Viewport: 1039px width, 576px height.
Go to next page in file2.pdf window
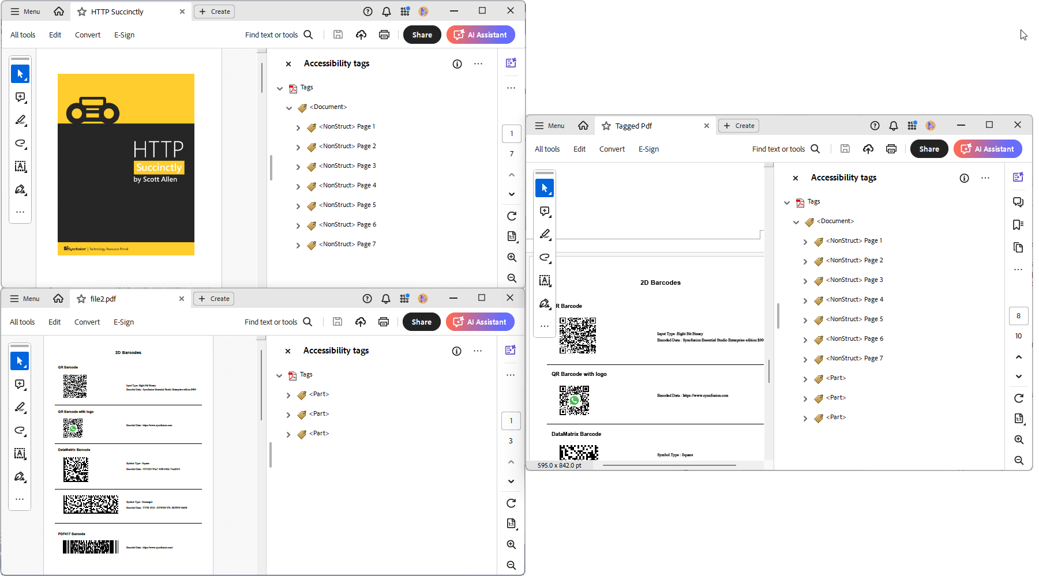(511, 481)
